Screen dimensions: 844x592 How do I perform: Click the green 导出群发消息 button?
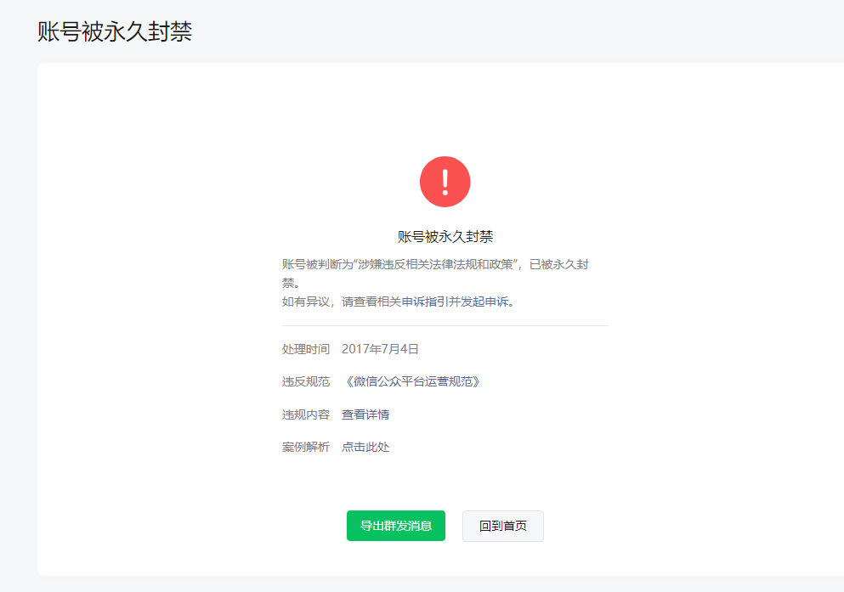tap(395, 526)
